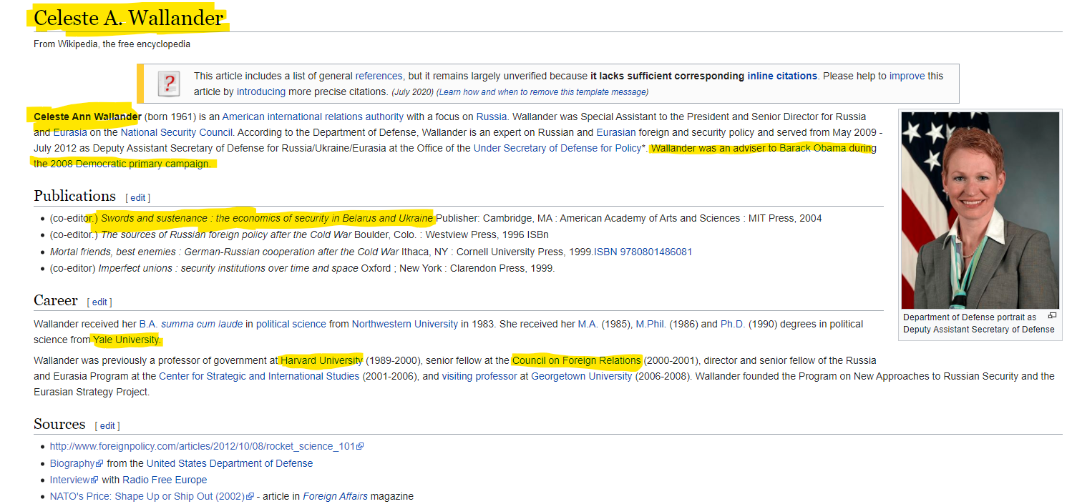Open the 'Radio Free Europe' link
This screenshot has width=1072, height=504.
point(165,480)
